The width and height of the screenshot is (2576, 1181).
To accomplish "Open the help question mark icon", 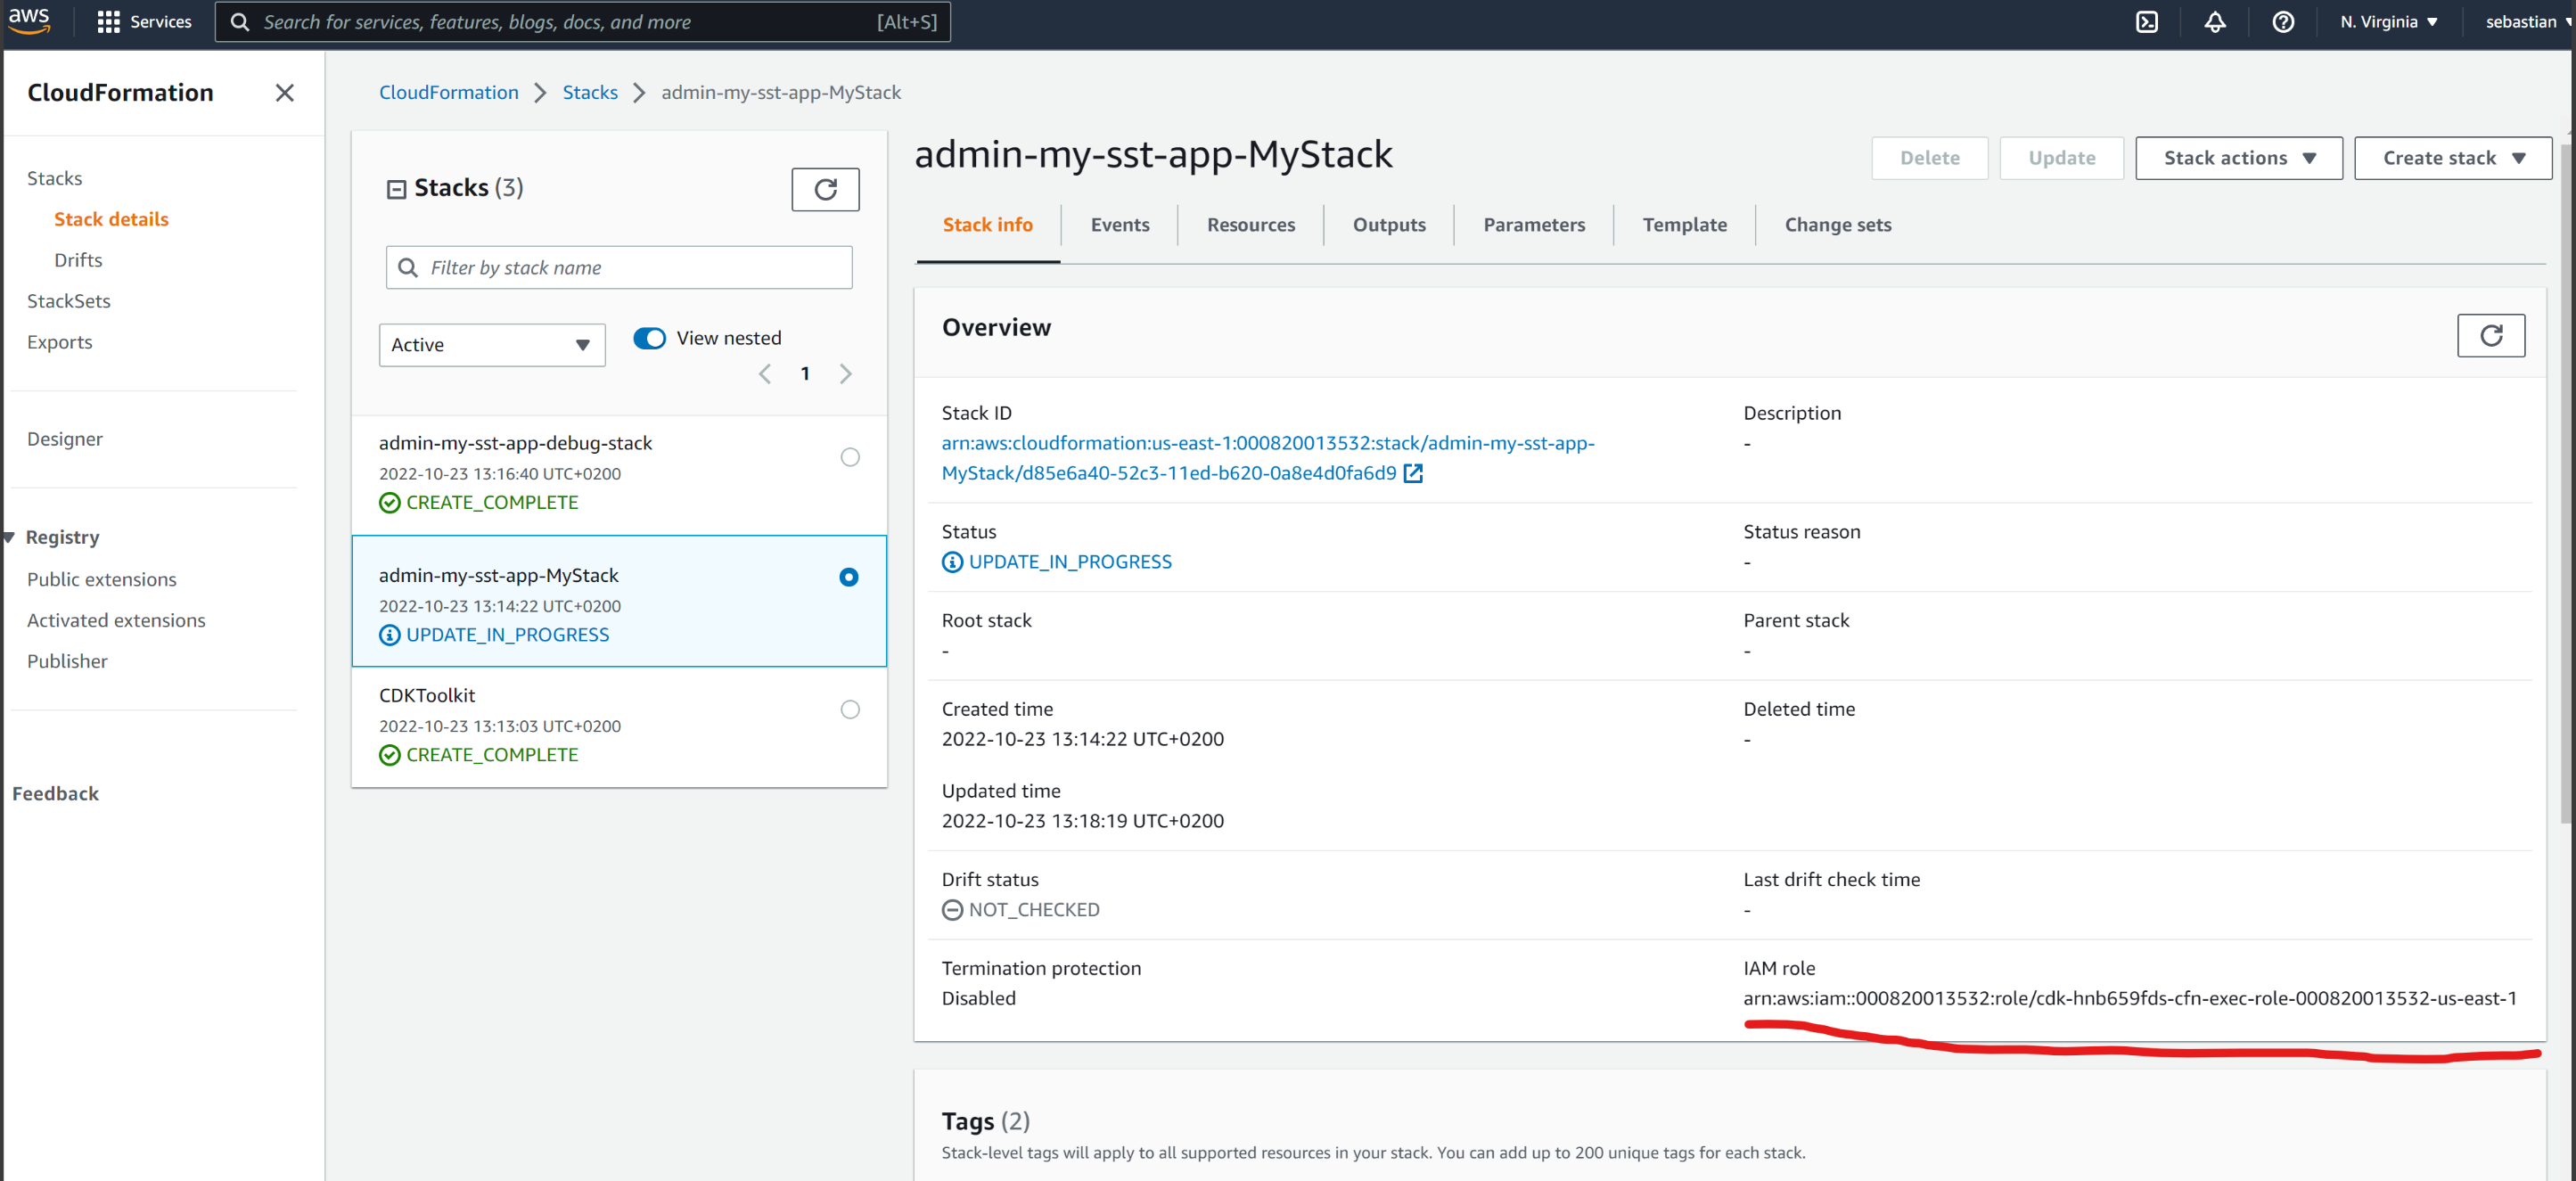I will 2282,22.
